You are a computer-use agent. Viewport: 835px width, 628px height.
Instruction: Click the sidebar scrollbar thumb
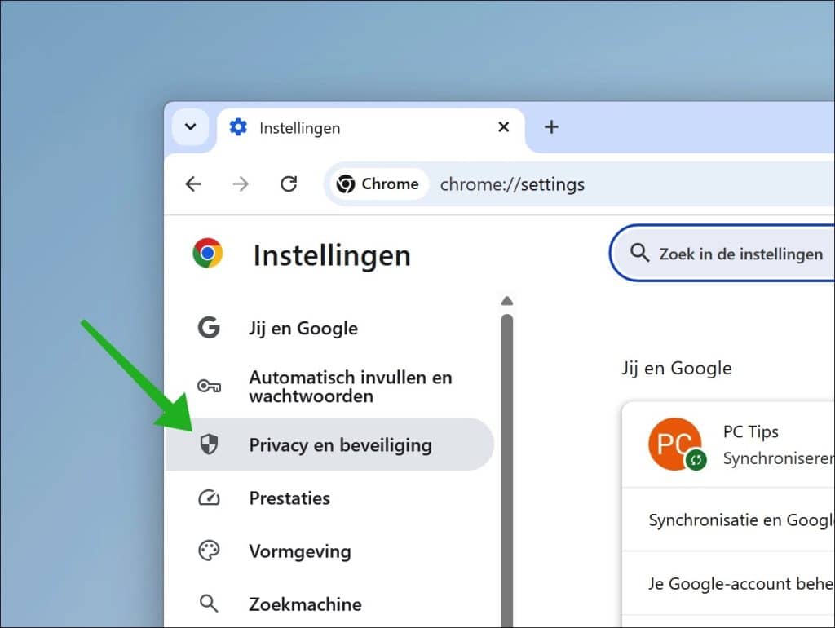507,471
